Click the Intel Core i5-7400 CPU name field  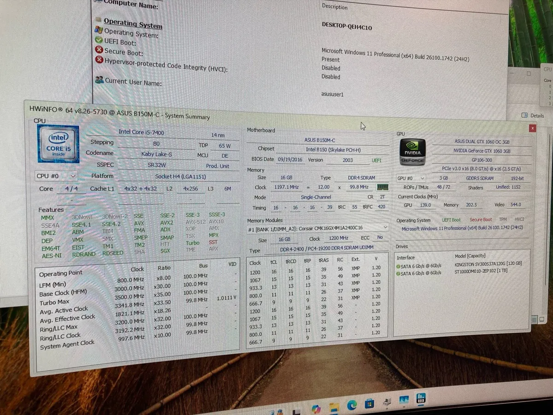(x=141, y=132)
